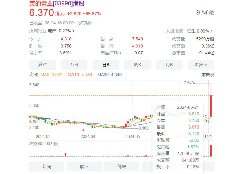Click the 最高 value 7.540 in stats

[138, 39]
